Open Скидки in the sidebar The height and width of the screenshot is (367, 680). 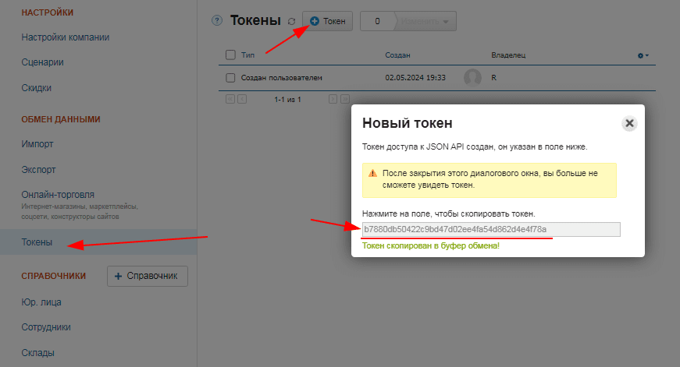(37, 88)
